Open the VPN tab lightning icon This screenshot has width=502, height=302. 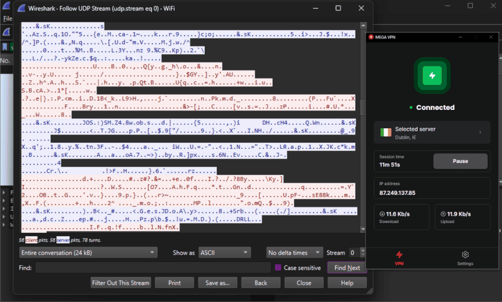tap(399, 255)
